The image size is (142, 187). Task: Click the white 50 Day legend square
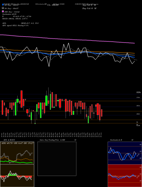[3, 8]
